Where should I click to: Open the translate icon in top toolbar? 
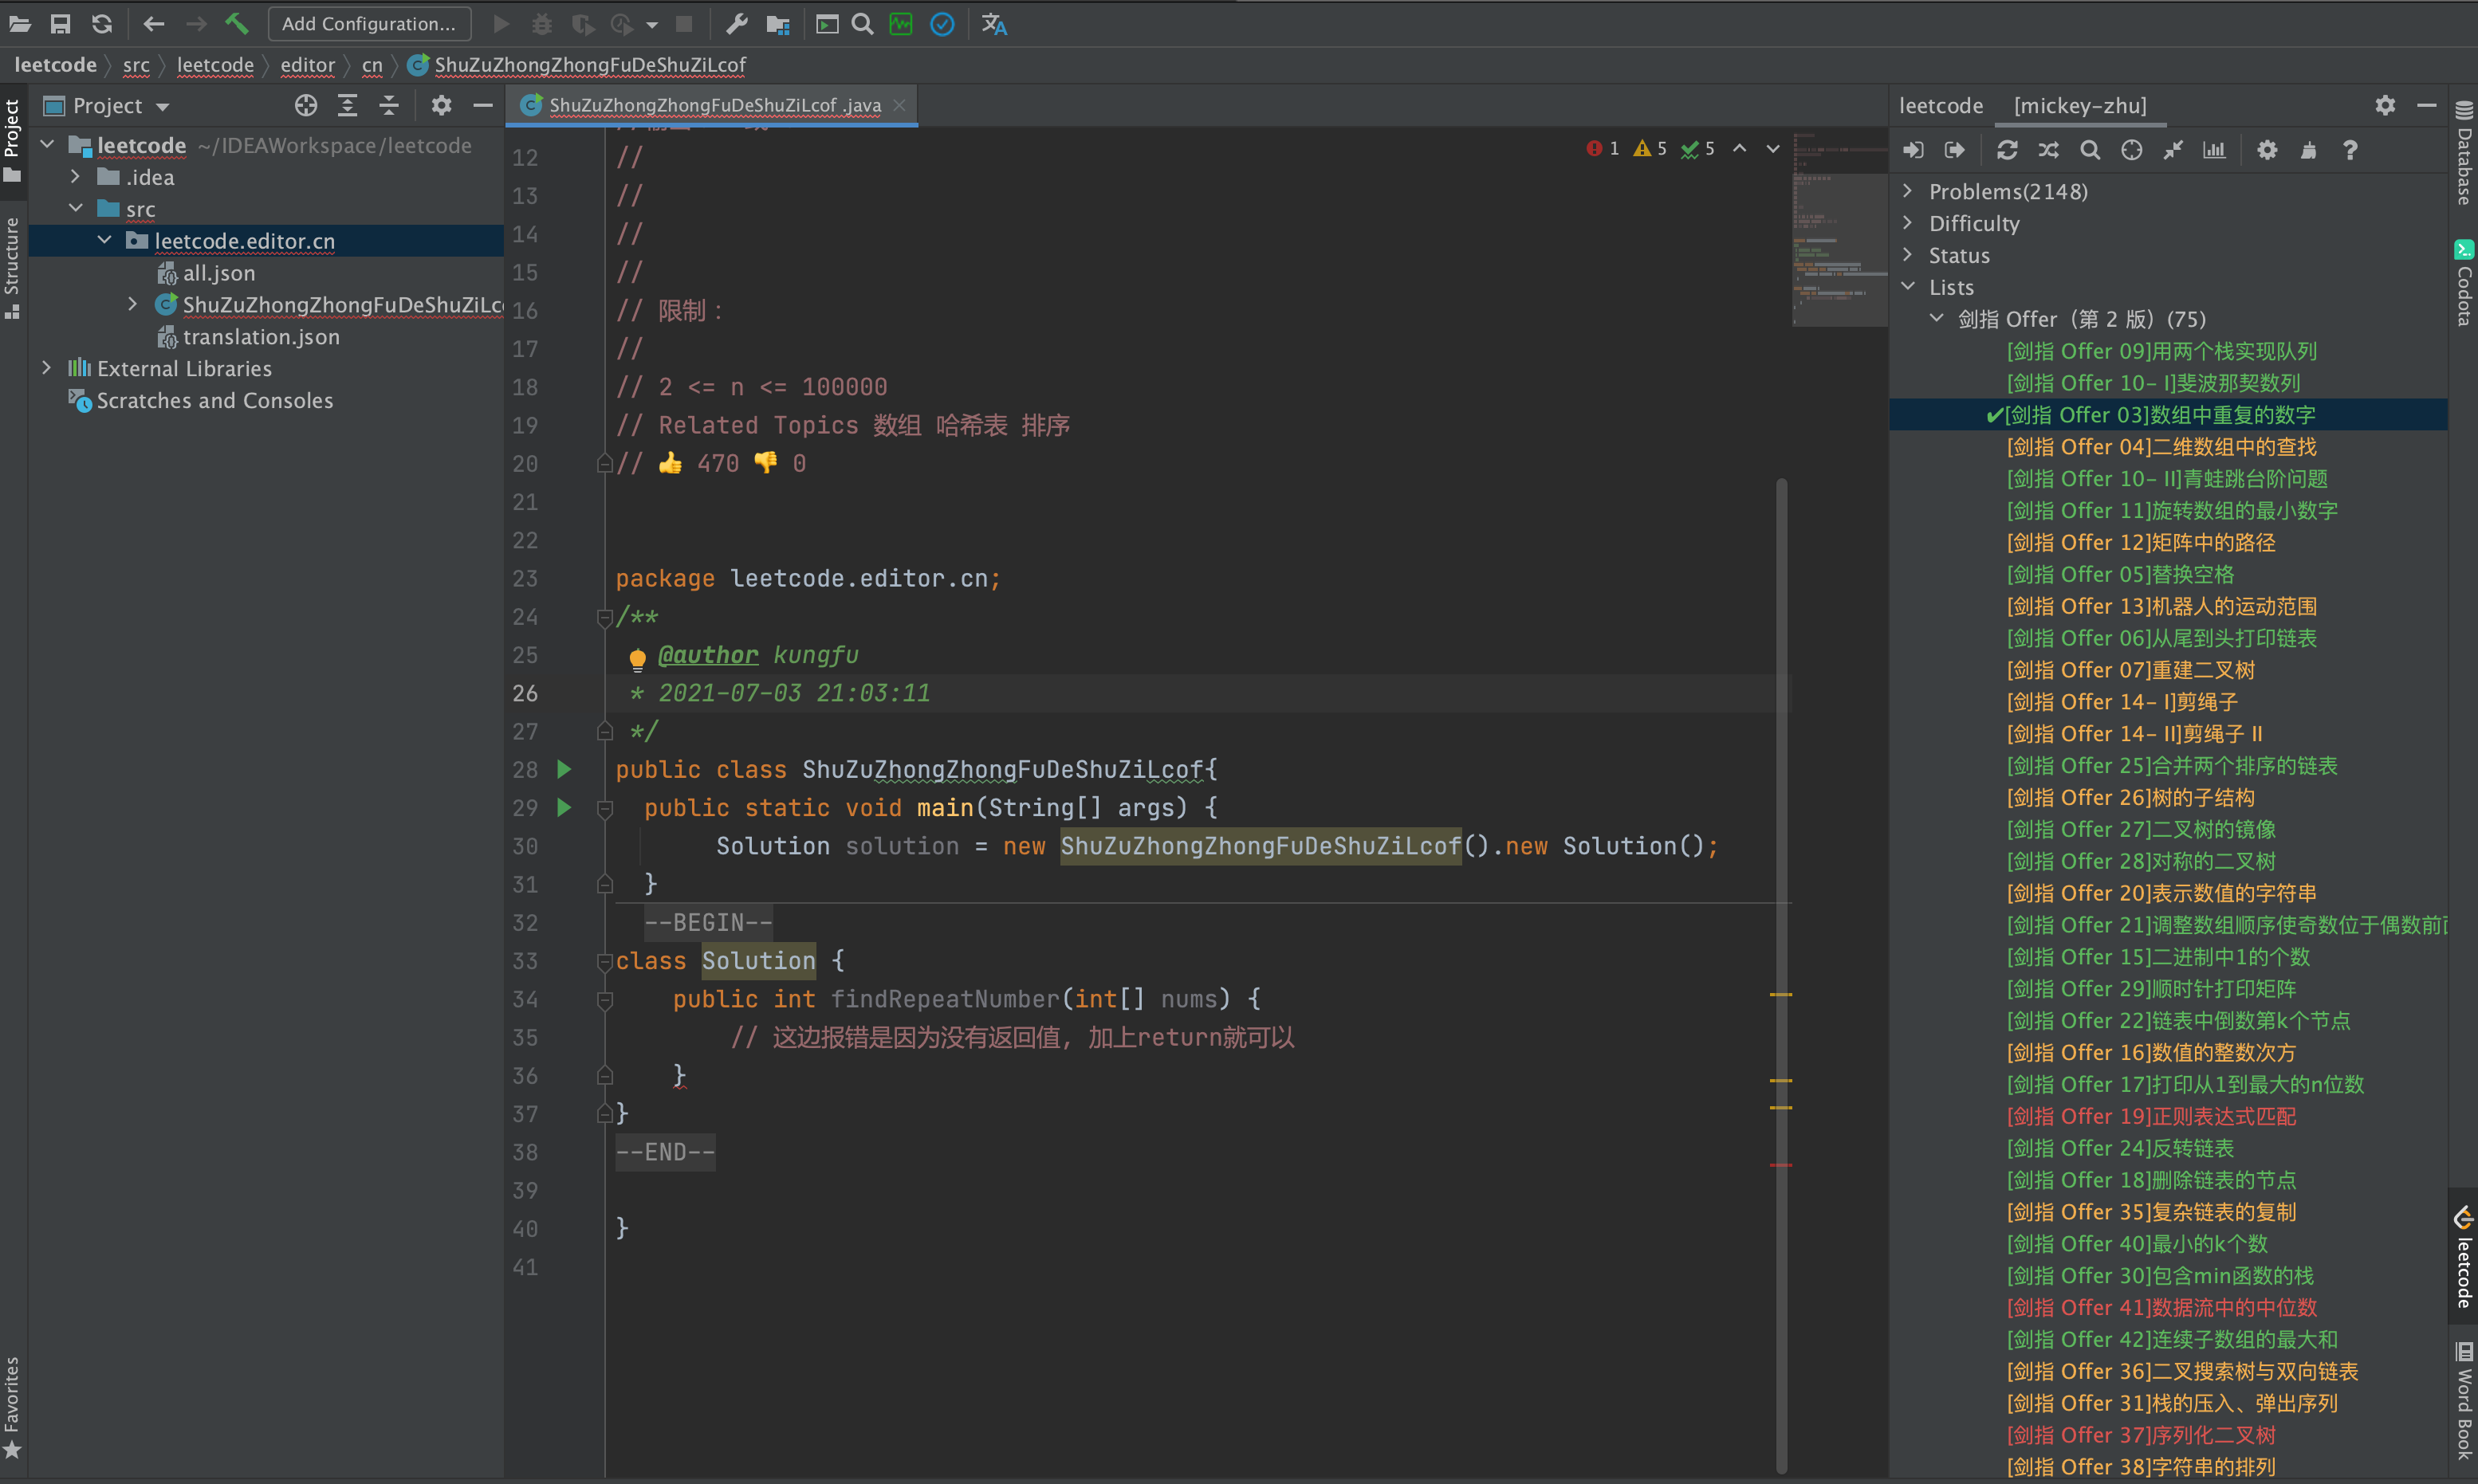pyautogui.click(x=993, y=23)
